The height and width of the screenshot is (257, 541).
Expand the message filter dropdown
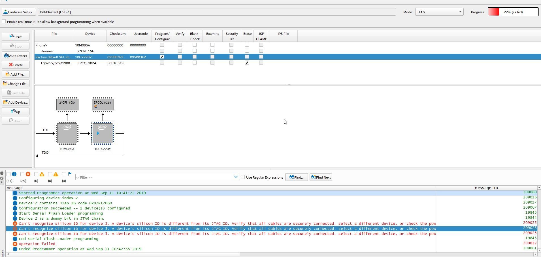click(x=236, y=177)
